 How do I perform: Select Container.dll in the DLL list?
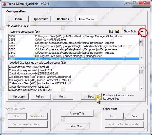(x=74, y=77)
